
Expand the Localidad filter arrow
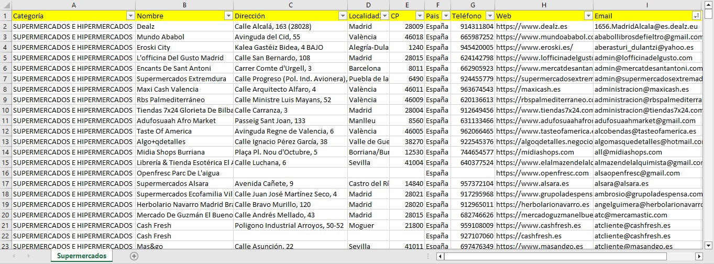384,16
